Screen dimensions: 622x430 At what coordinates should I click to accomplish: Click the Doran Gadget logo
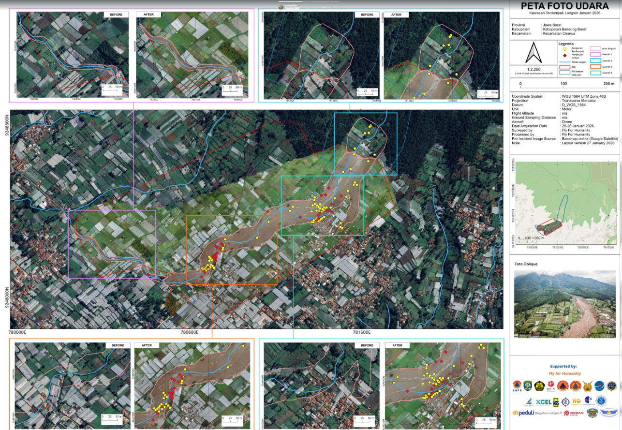coord(573,413)
